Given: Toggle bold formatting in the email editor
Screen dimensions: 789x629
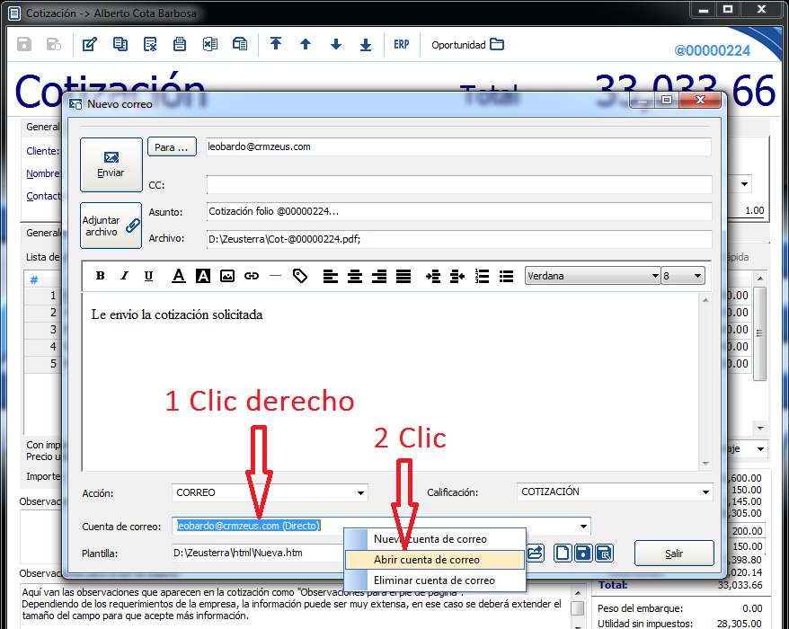Looking at the screenshot, I should click(x=101, y=276).
